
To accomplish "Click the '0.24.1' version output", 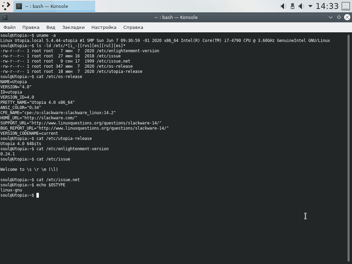I will 8,154.
